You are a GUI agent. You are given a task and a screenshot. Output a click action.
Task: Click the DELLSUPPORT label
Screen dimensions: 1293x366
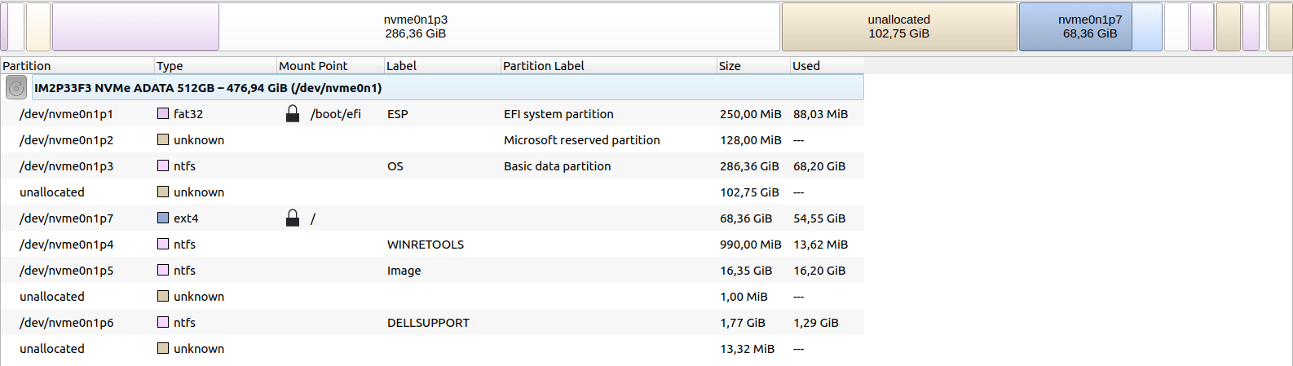429,323
